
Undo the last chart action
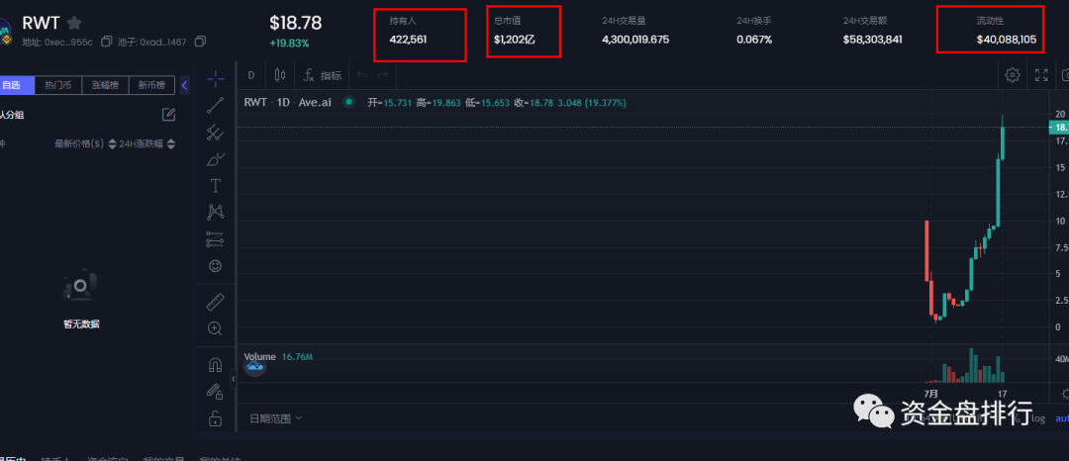[x=362, y=75]
